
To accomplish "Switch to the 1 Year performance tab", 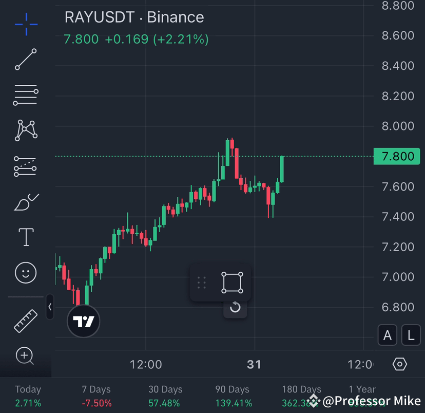I will pos(362,389).
